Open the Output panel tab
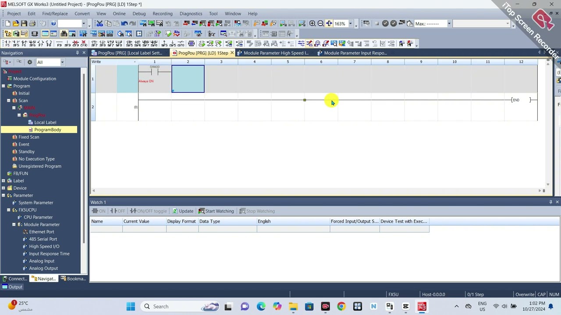The image size is (561, 315). click(12, 287)
